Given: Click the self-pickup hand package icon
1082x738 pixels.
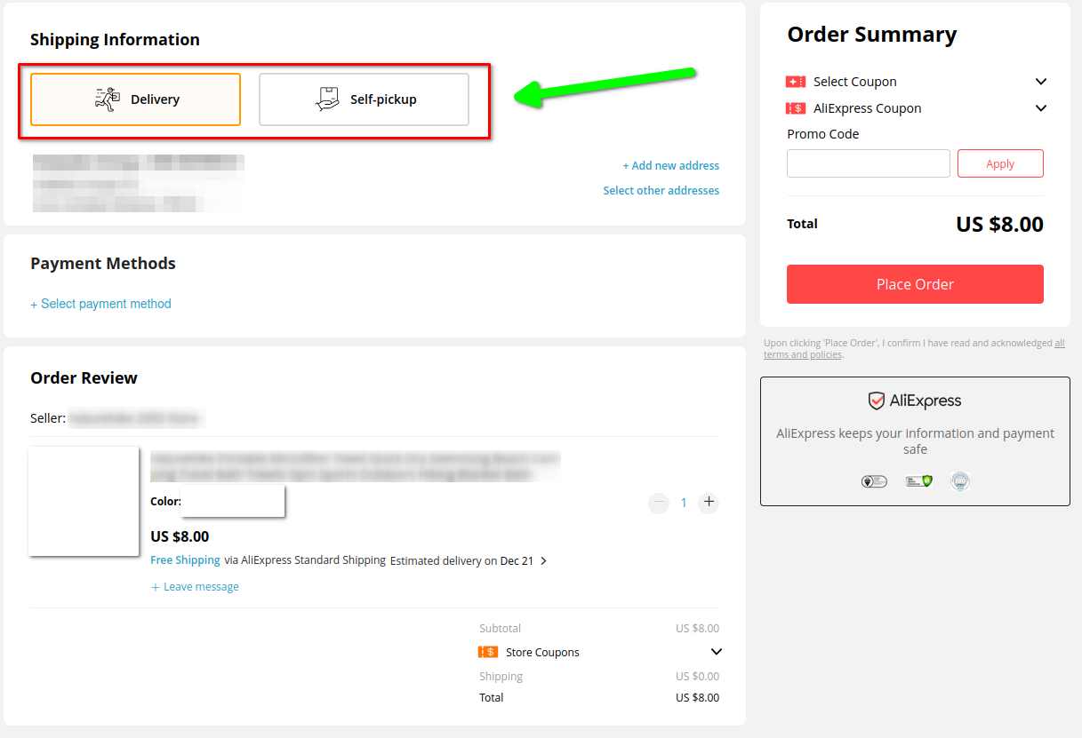Looking at the screenshot, I should (328, 99).
